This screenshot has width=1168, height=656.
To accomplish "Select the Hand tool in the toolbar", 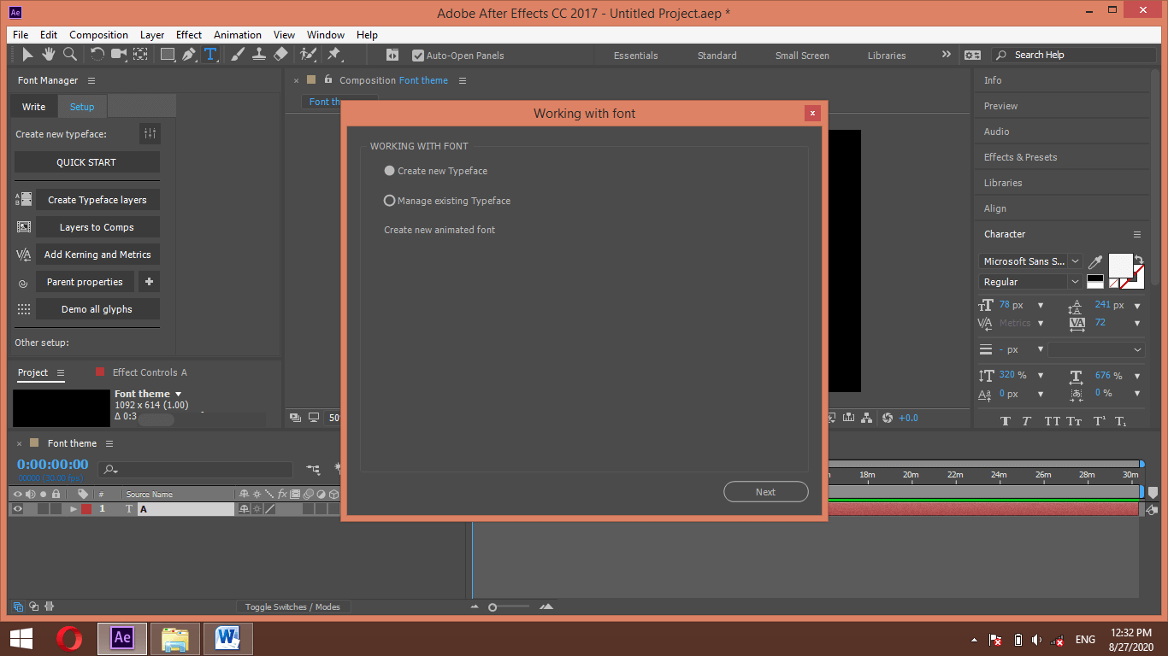I will (48, 54).
